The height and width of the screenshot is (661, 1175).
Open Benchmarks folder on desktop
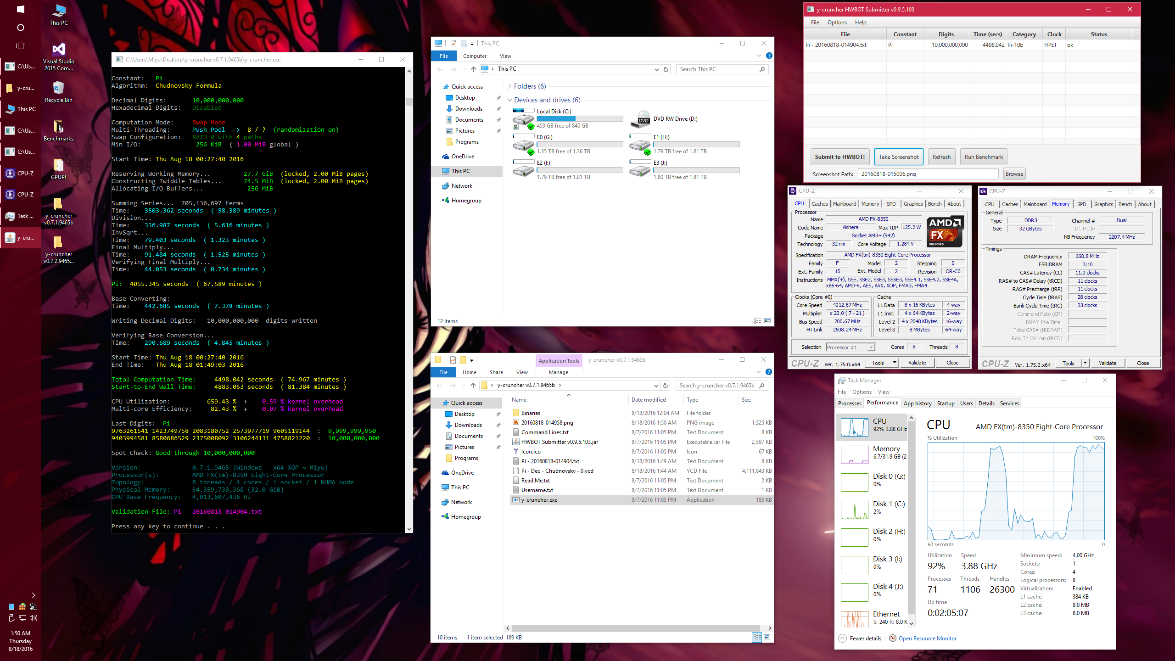(x=59, y=130)
